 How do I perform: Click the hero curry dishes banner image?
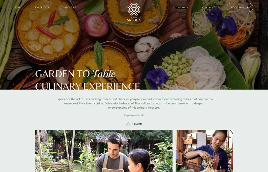134,45
